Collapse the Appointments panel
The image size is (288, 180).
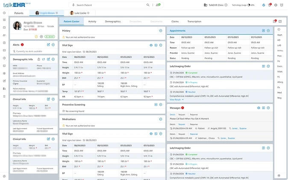[268, 31]
